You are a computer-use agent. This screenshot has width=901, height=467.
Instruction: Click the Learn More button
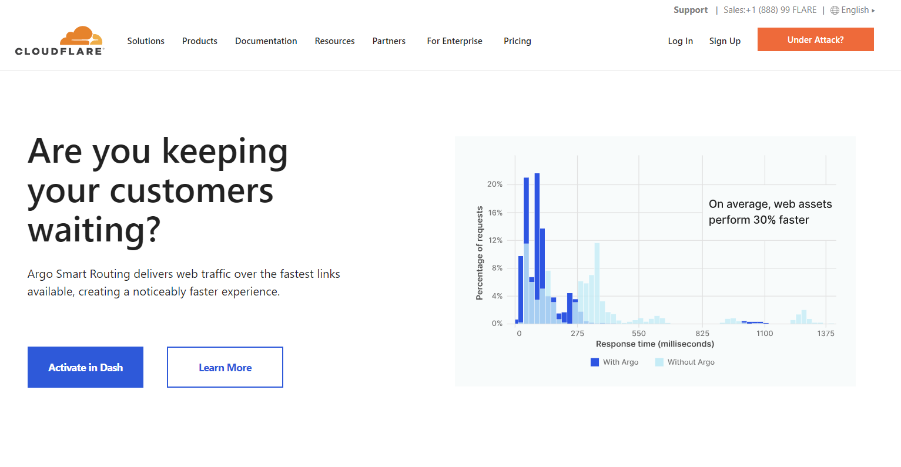(225, 367)
